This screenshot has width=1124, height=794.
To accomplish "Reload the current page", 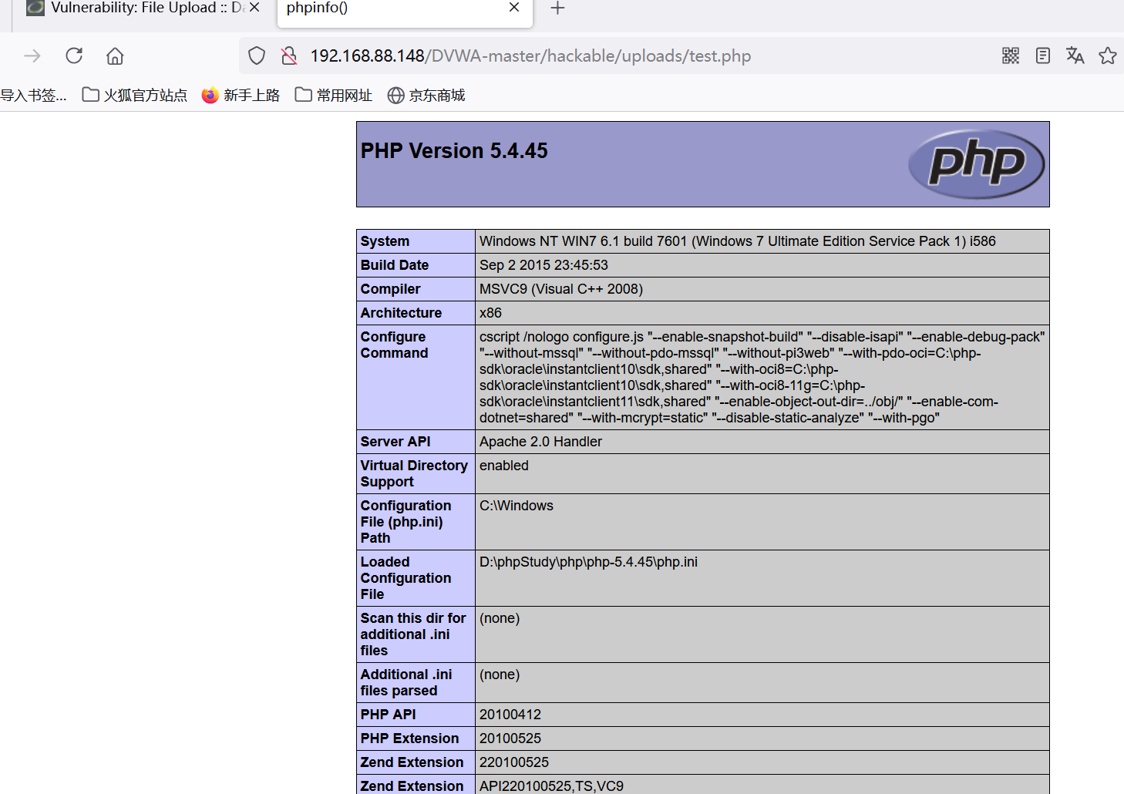I will click(x=74, y=56).
